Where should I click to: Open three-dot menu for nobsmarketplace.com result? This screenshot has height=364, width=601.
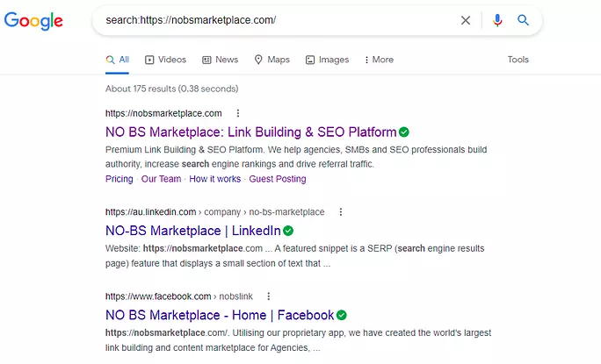click(x=238, y=113)
